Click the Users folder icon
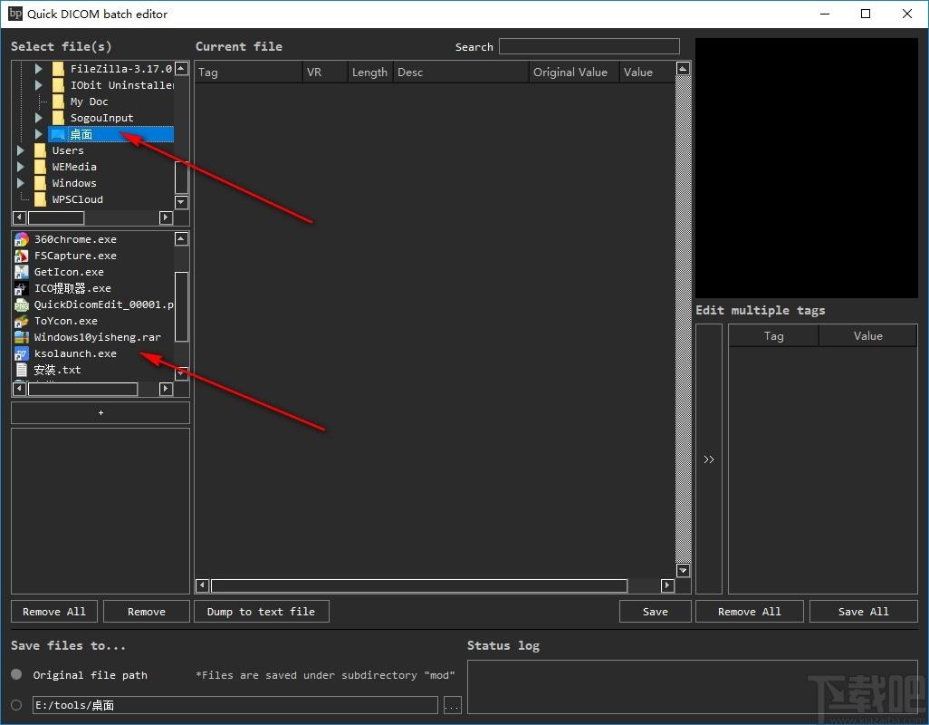 tap(40, 150)
